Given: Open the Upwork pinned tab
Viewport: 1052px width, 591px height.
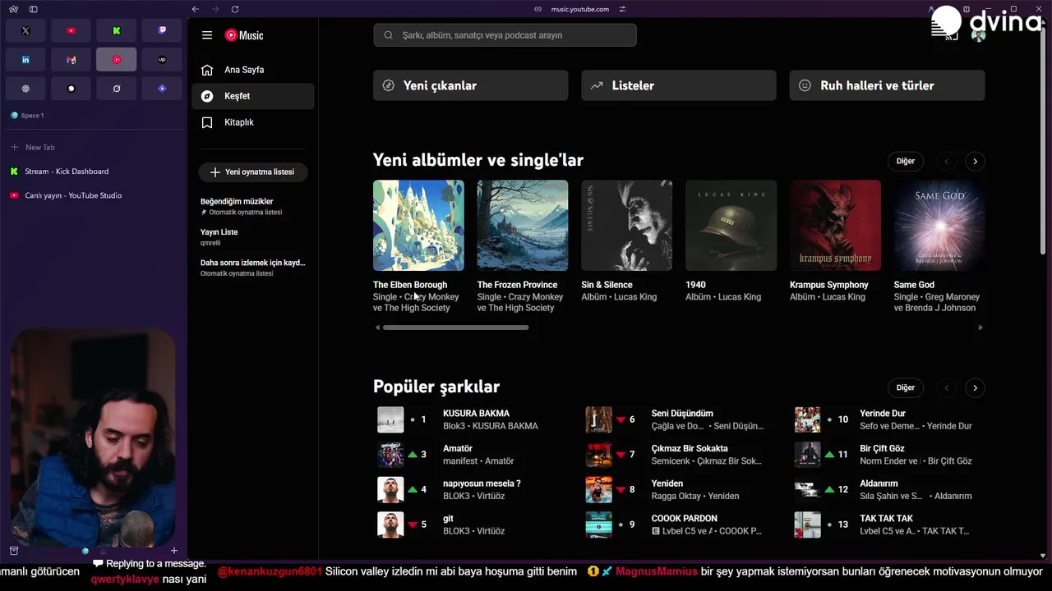Looking at the screenshot, I should pos(162,60).
